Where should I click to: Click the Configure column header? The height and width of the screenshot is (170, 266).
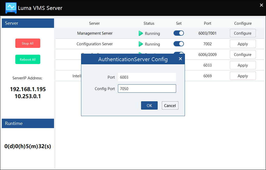click(x=243, y=23)
